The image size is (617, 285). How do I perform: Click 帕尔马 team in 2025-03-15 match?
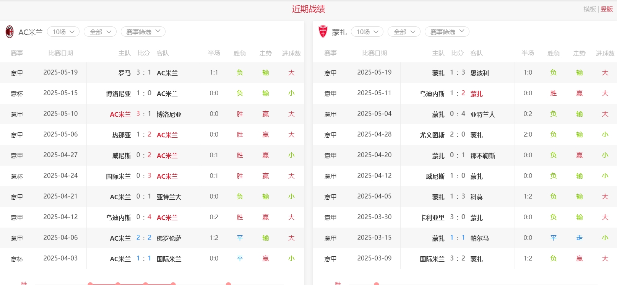(479, 238)
